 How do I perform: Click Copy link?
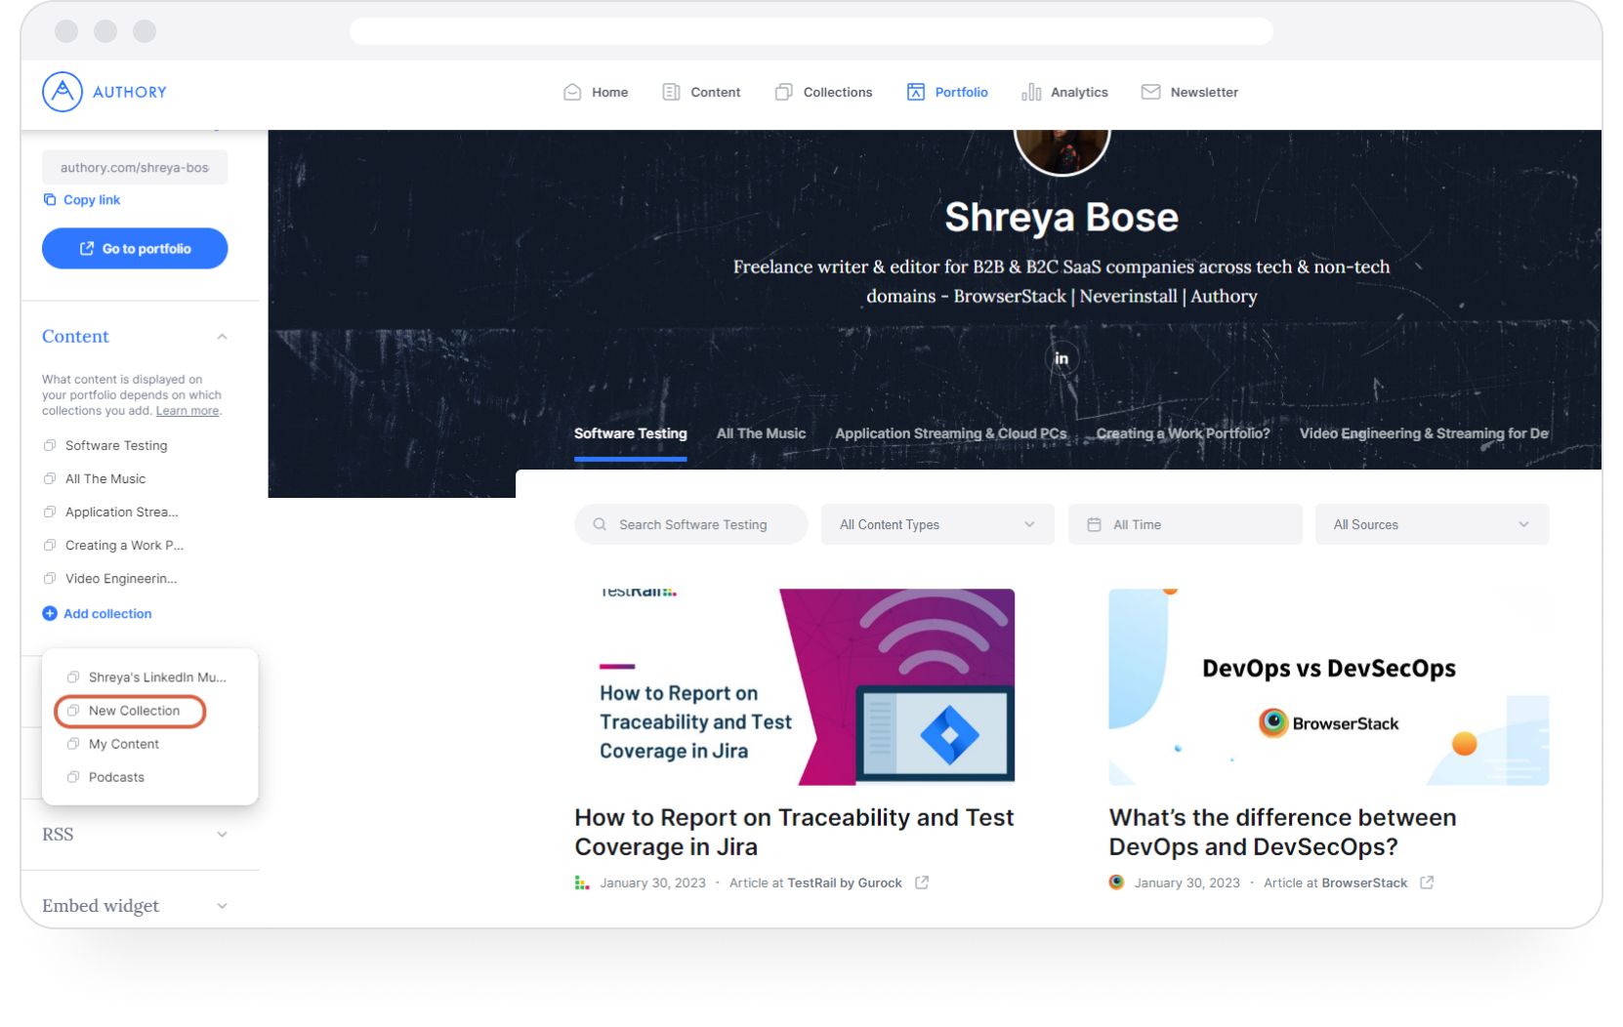pyautogui.click(x=82, y=200)
